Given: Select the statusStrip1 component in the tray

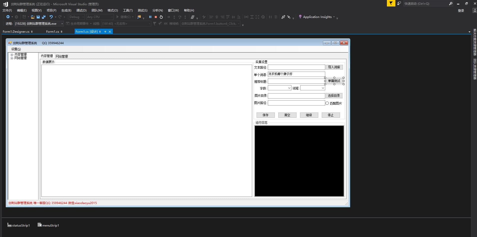Looking at the screenshot, I should pos(19,225).
